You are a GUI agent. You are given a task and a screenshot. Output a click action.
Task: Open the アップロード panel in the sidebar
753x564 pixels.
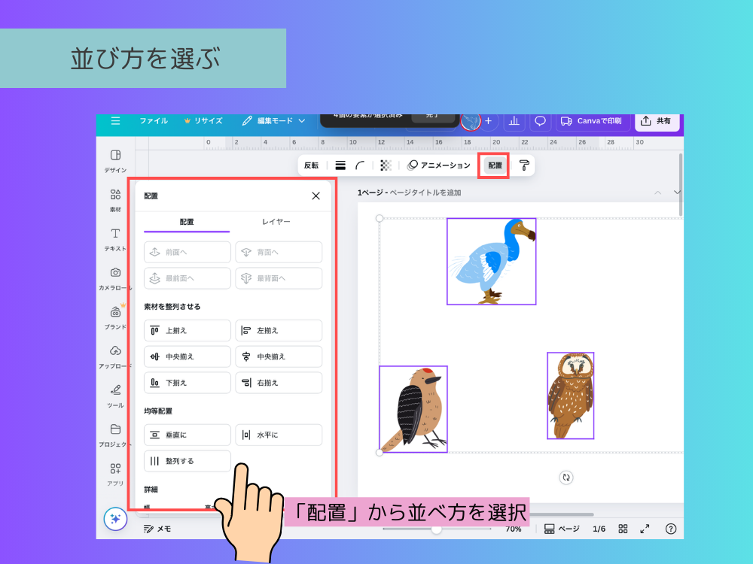click(x=114, y=350)
